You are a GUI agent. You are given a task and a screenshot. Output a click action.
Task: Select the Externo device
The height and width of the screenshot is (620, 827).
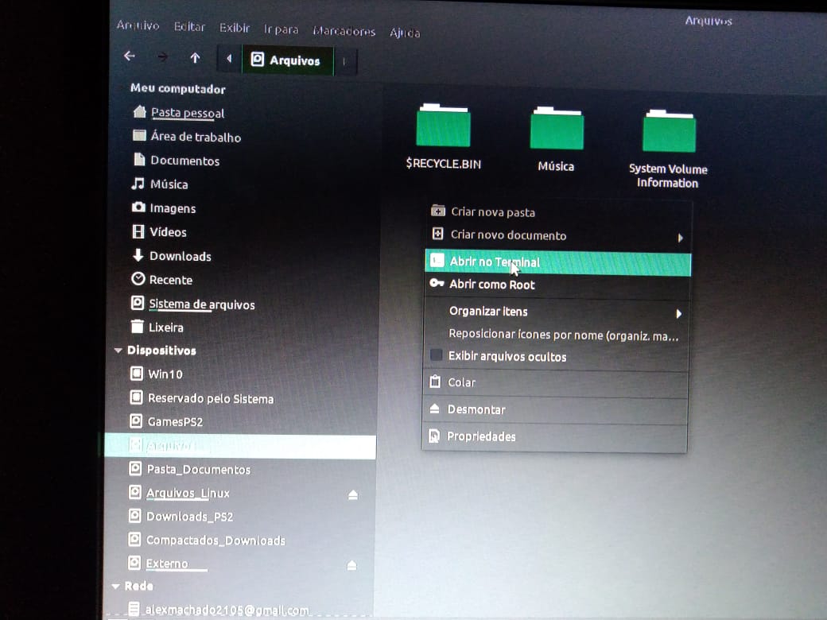click(158, 563)
